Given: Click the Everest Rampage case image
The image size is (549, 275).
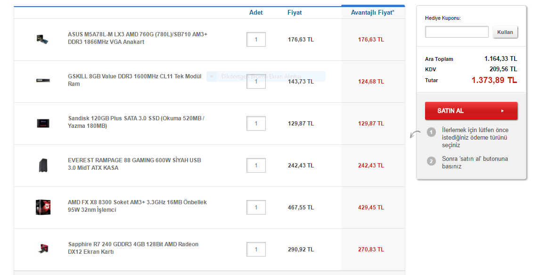Looking at the screenshot, I should [x=43, y=166].
